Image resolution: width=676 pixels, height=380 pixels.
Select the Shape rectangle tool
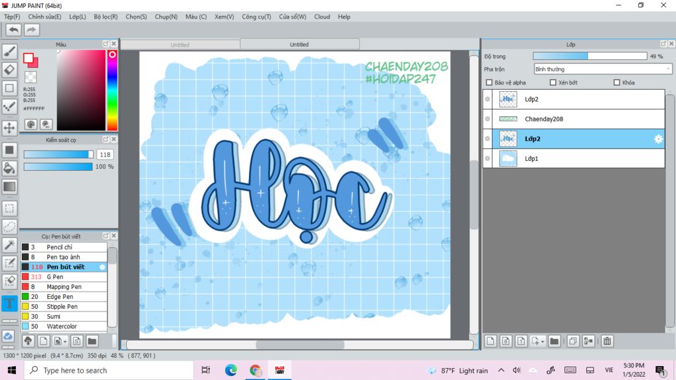[x=9, y=88]
